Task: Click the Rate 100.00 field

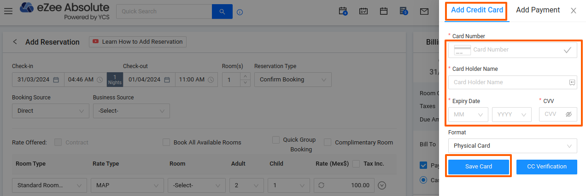Action: 344,185
